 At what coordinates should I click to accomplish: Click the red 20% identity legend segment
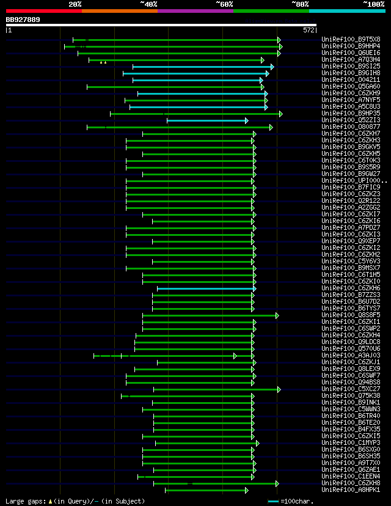(x=44, y=11)
